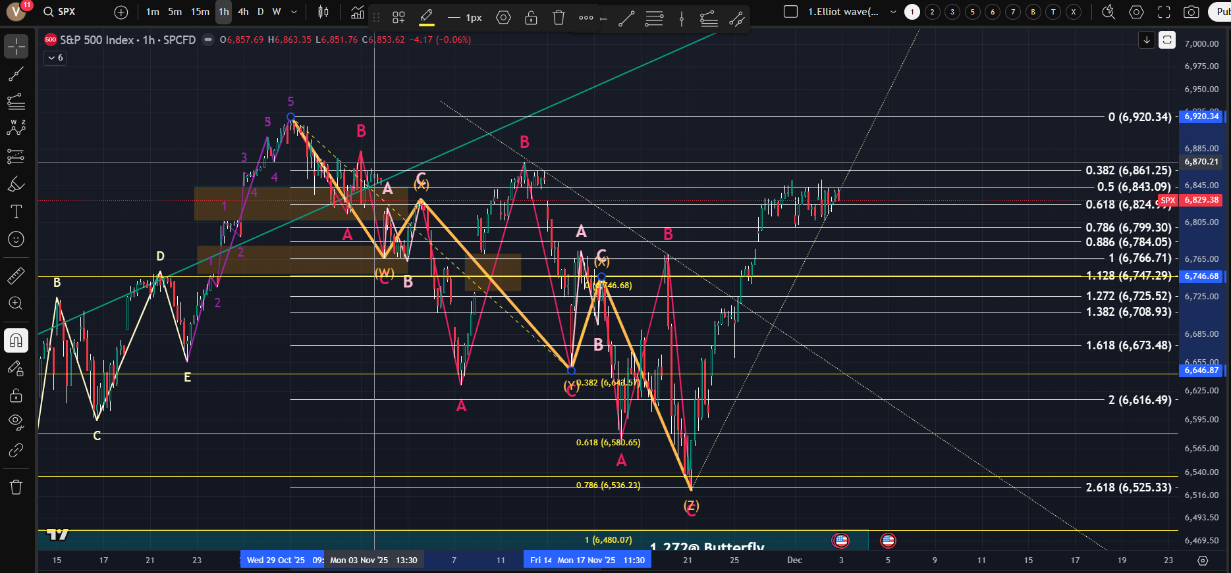Open line color picker pencil swatch
Screen dimensions: 1231x573
click(426, 18)
